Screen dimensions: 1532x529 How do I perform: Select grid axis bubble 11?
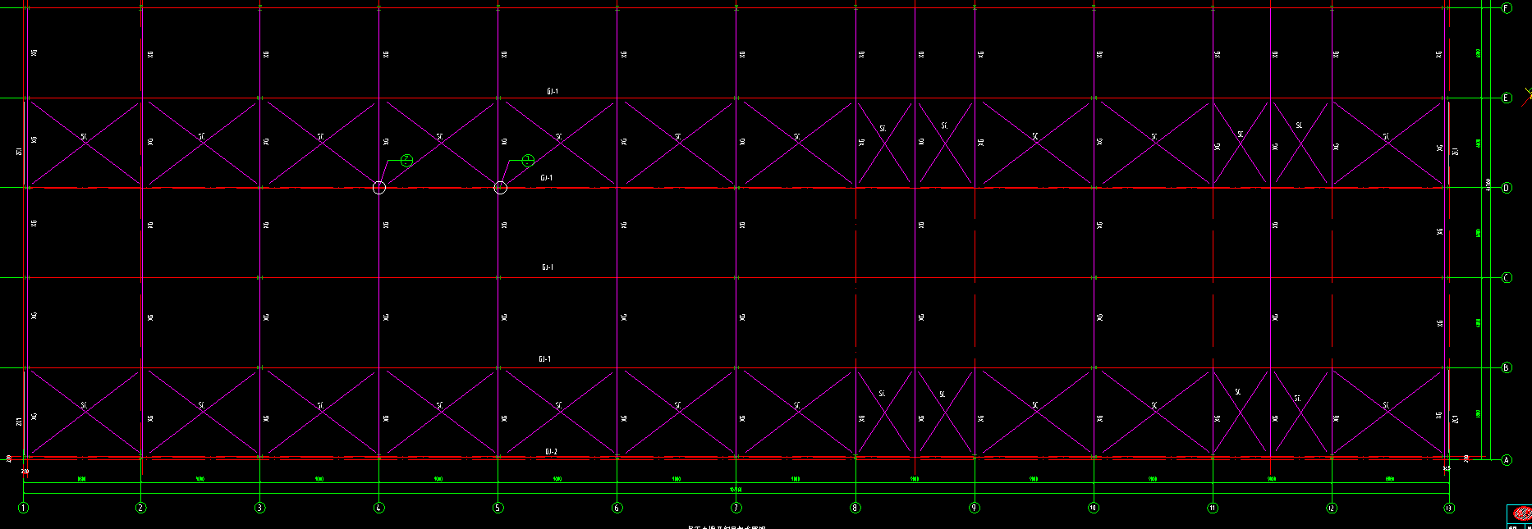[1213, 508]
